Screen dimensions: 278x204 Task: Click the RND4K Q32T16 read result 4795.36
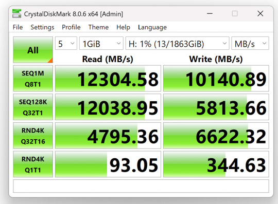coord(108,136)
